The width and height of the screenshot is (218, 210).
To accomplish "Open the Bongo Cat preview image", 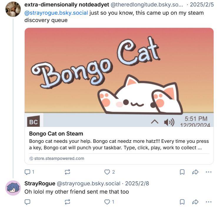I will point(119,77).
